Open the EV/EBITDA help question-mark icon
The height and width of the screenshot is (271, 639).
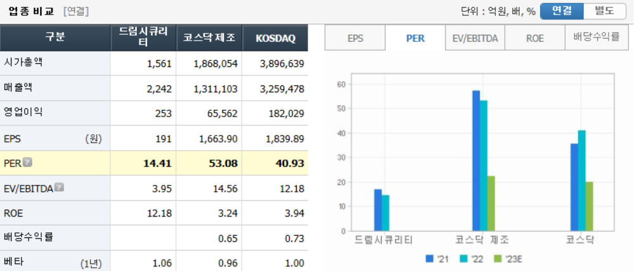(59, 187)
